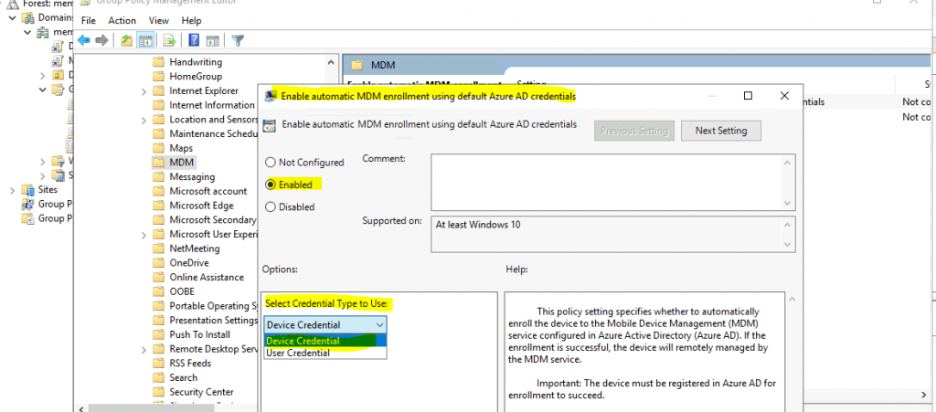The width and height of the screenshot is (936, 412).
Task: Select the Enabled radio button
Action: click(271, 185)
